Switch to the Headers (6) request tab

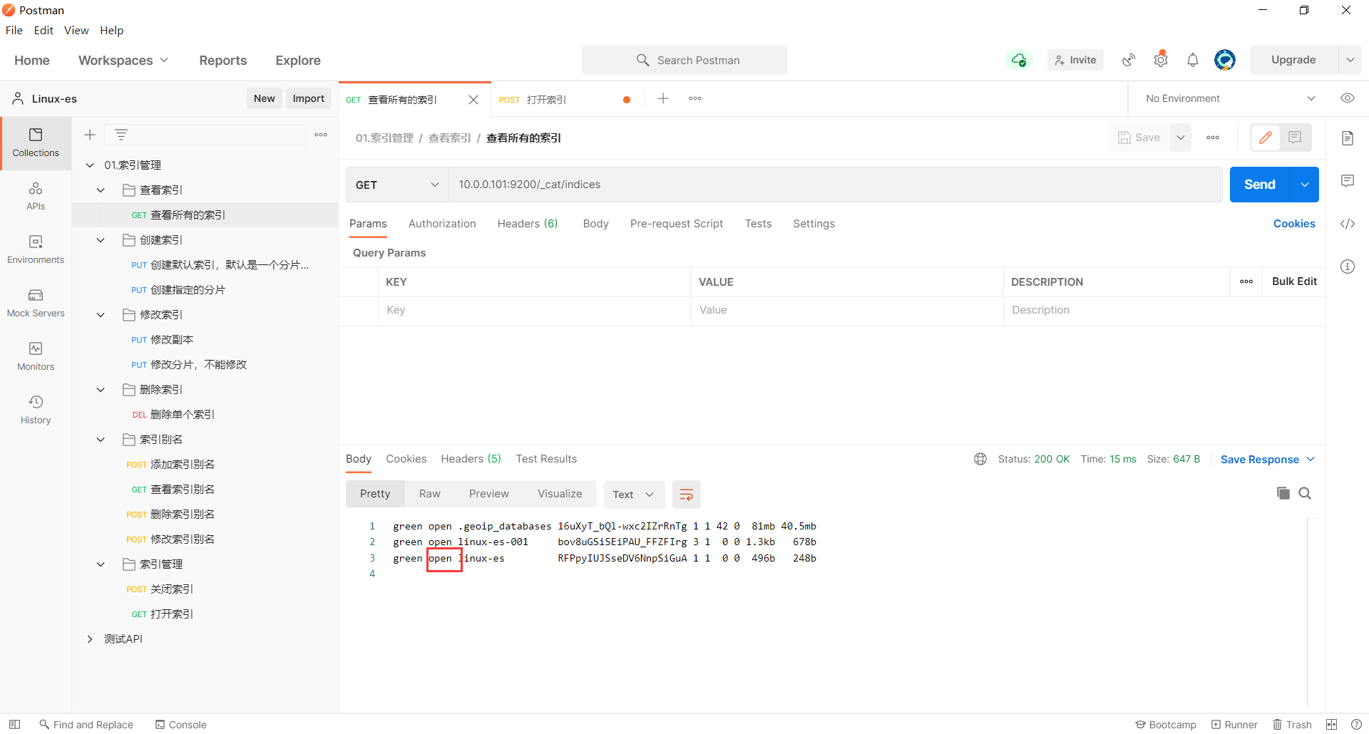pyautogui.click(x=528, y=224)
